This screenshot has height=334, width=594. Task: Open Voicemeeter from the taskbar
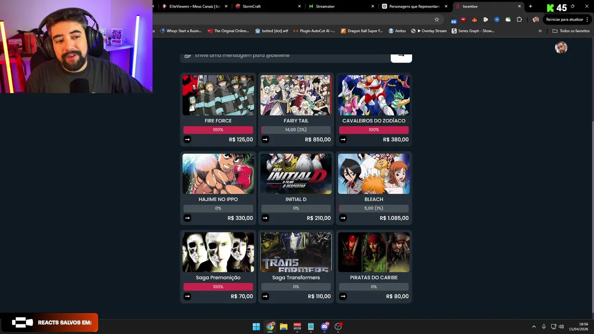tap(297, 327)
